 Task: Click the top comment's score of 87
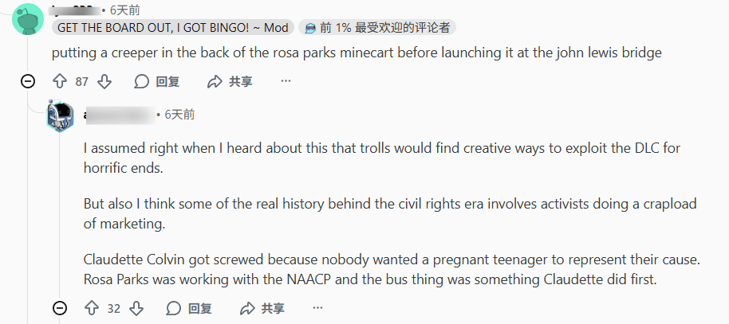point(81,81)
